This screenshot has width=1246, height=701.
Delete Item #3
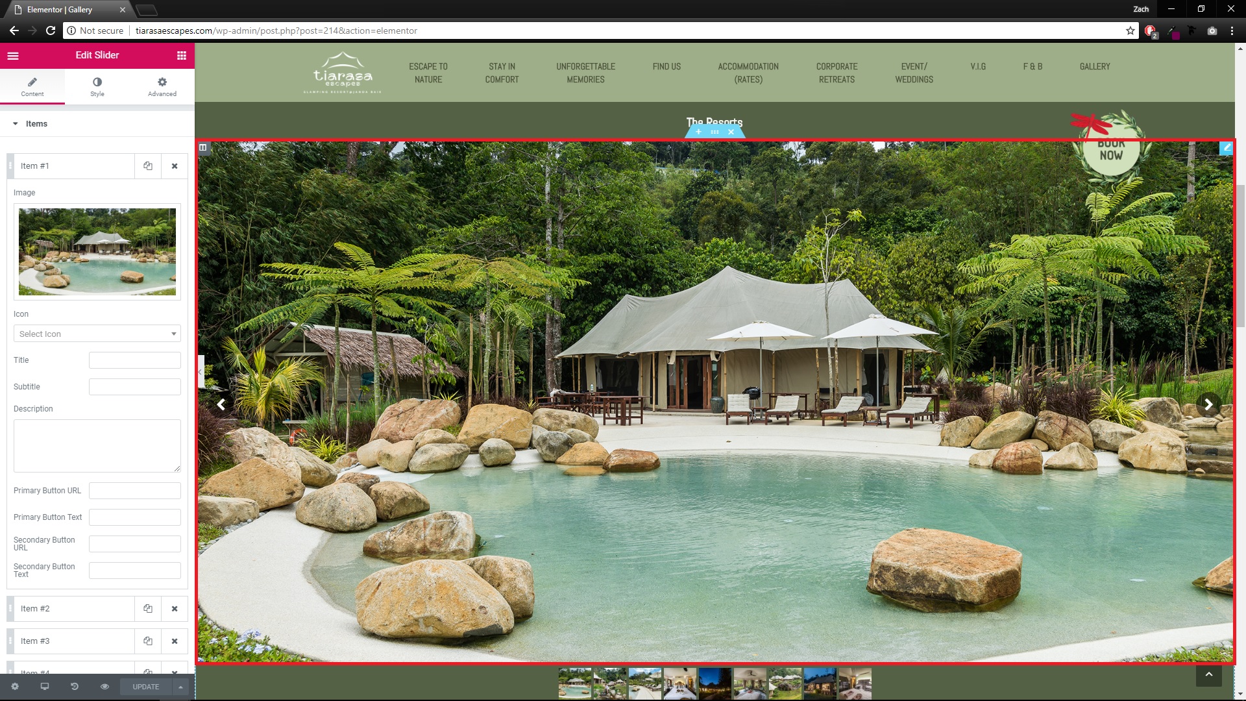point(175,641)
